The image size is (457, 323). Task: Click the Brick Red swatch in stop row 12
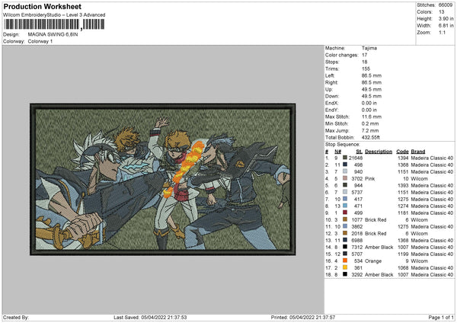[345, 233]
